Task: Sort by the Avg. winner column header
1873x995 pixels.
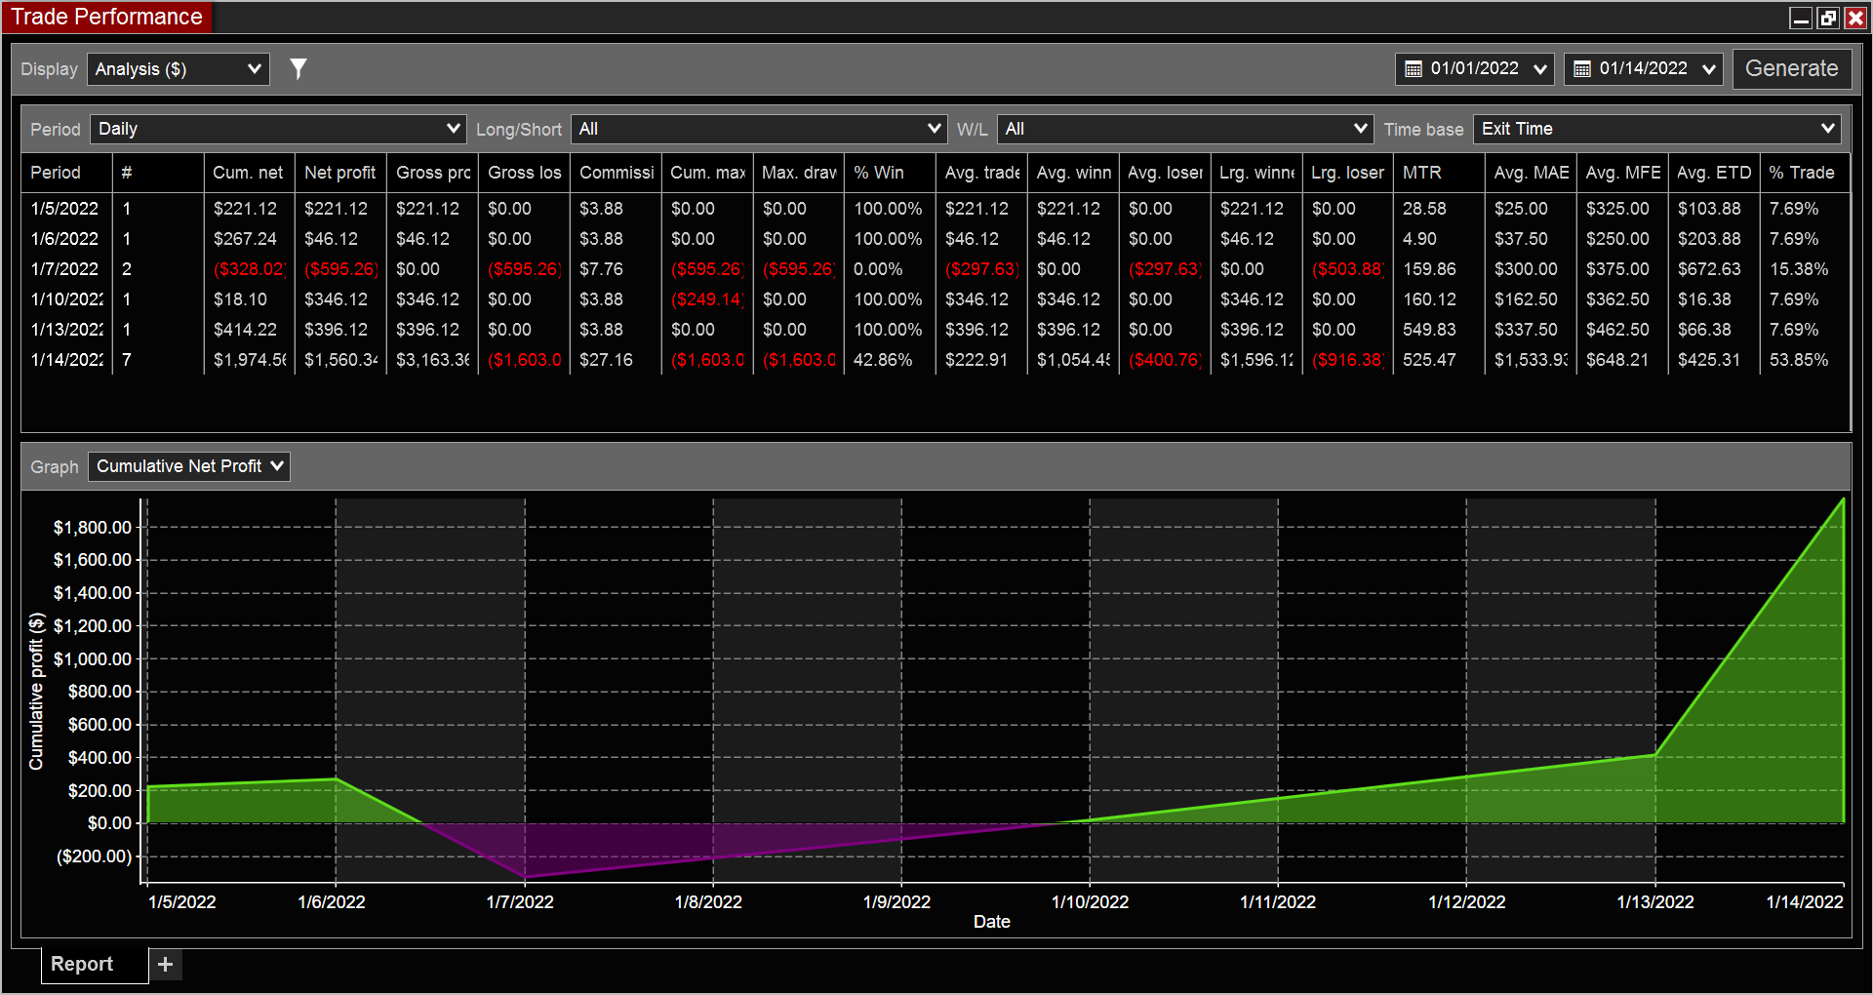Action: click(x=1074, y=173)
